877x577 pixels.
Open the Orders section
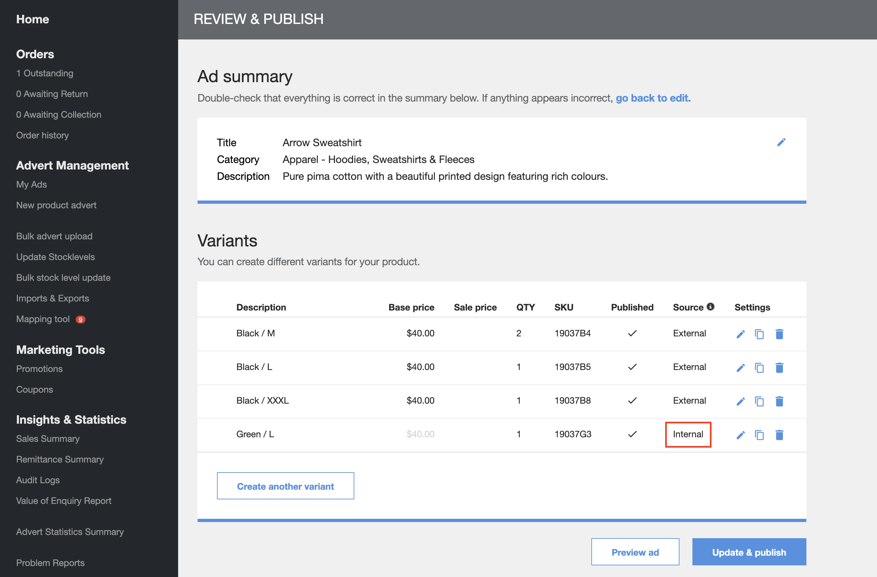[35, 54]
